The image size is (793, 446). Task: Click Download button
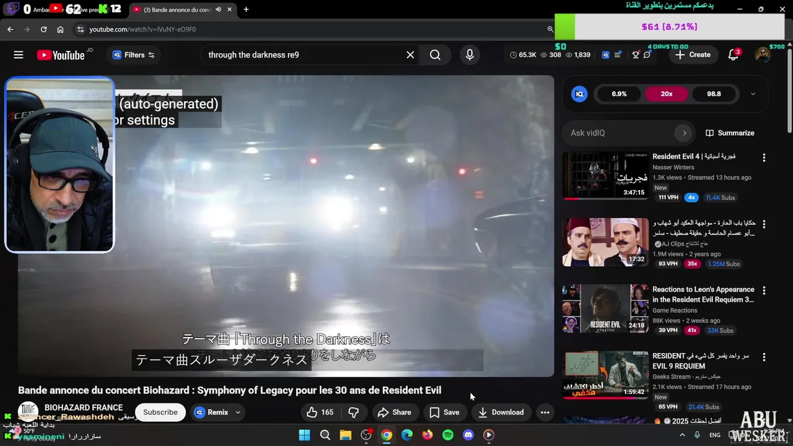501,413
